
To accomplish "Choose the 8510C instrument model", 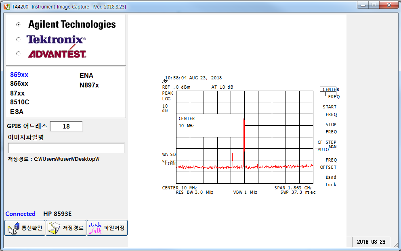I will coord(20,102).
